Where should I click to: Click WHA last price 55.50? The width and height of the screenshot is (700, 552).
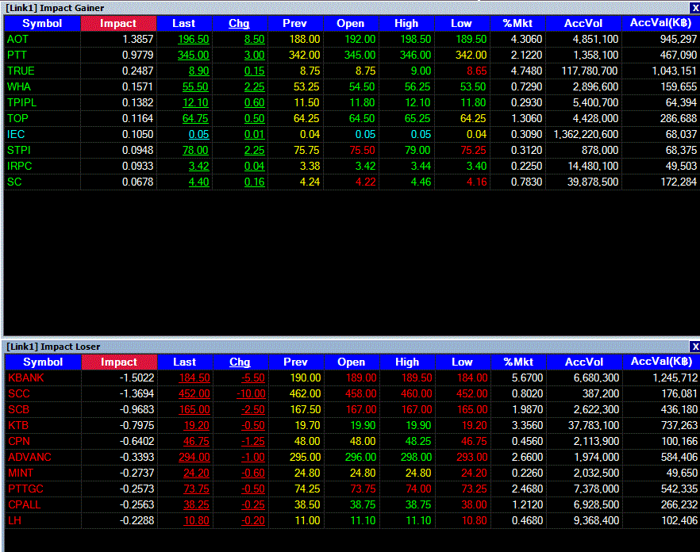195,86
